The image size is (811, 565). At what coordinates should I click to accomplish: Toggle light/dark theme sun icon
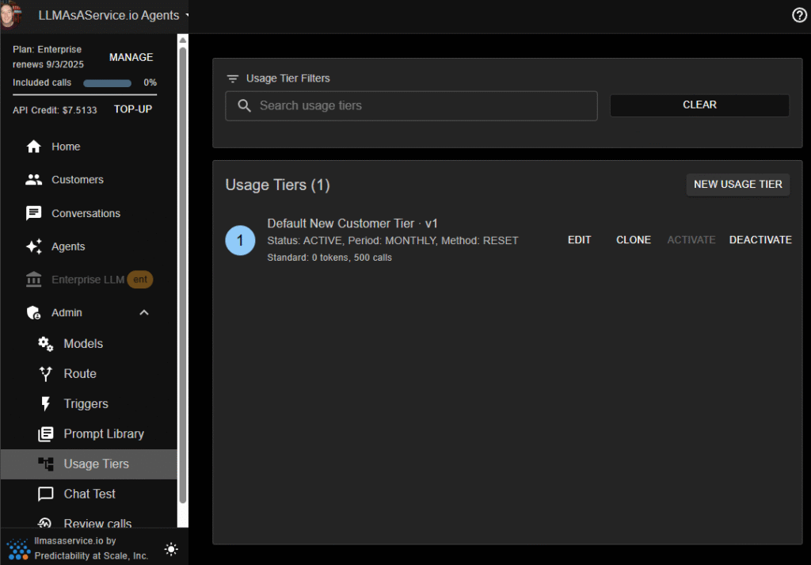pyautogui.click(x=171, y=548)
